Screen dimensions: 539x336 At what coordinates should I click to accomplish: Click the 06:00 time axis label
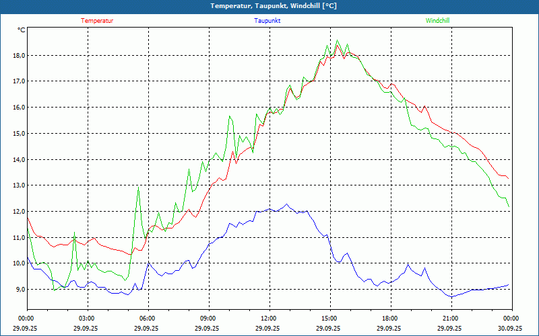pos(148,319)
